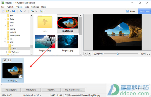The height and width of the screenshot is (97, 151).
Task: Open the Slide menu
Action: click(x=27, y=7)
